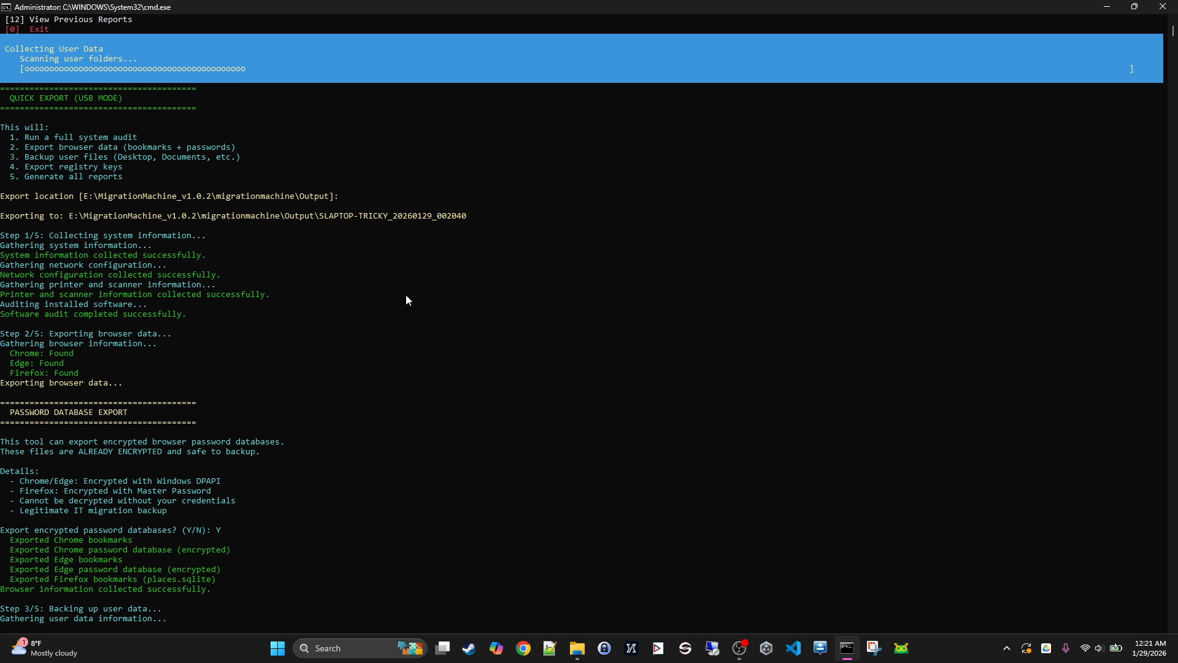
Task: Launch KeePass password manager
Action: coord(605,648)
